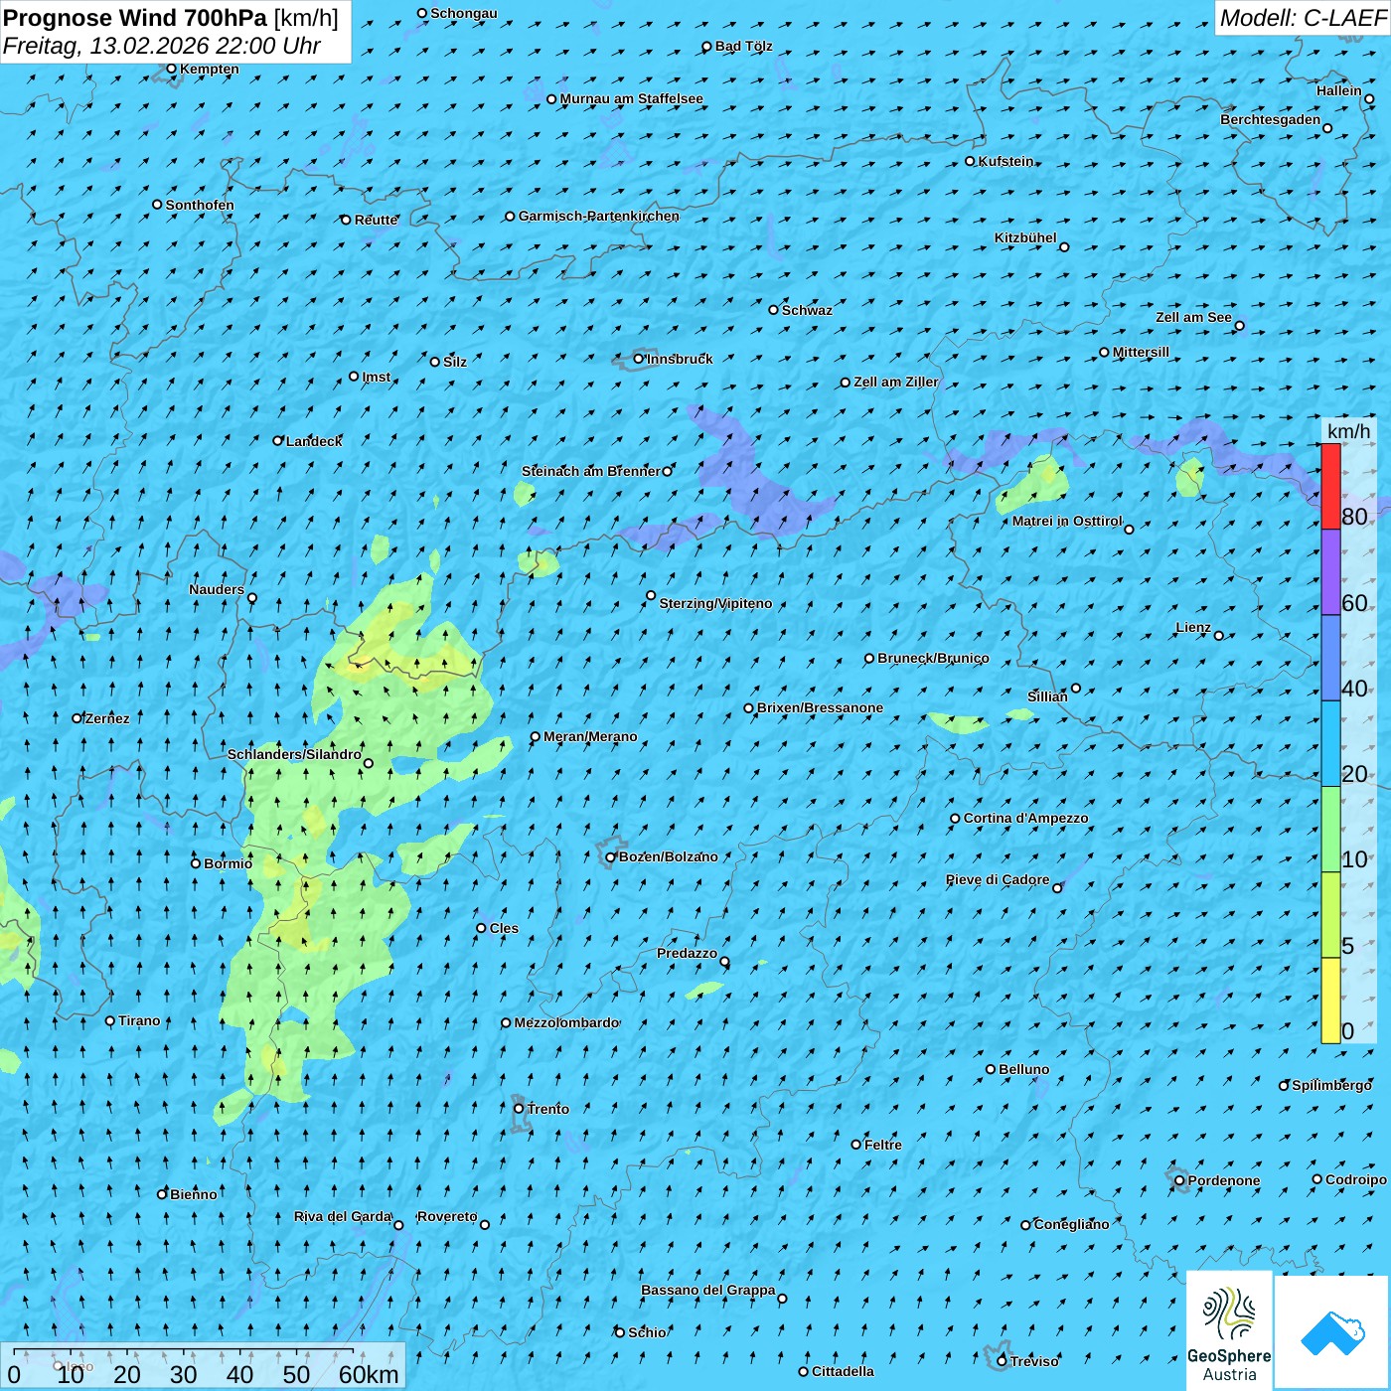Click the forecast date 'Freitag, 13.02.2026 22:00 Uhr'
The height and width of the screenshot is (1391, 1391).
(x=162, y=46)
